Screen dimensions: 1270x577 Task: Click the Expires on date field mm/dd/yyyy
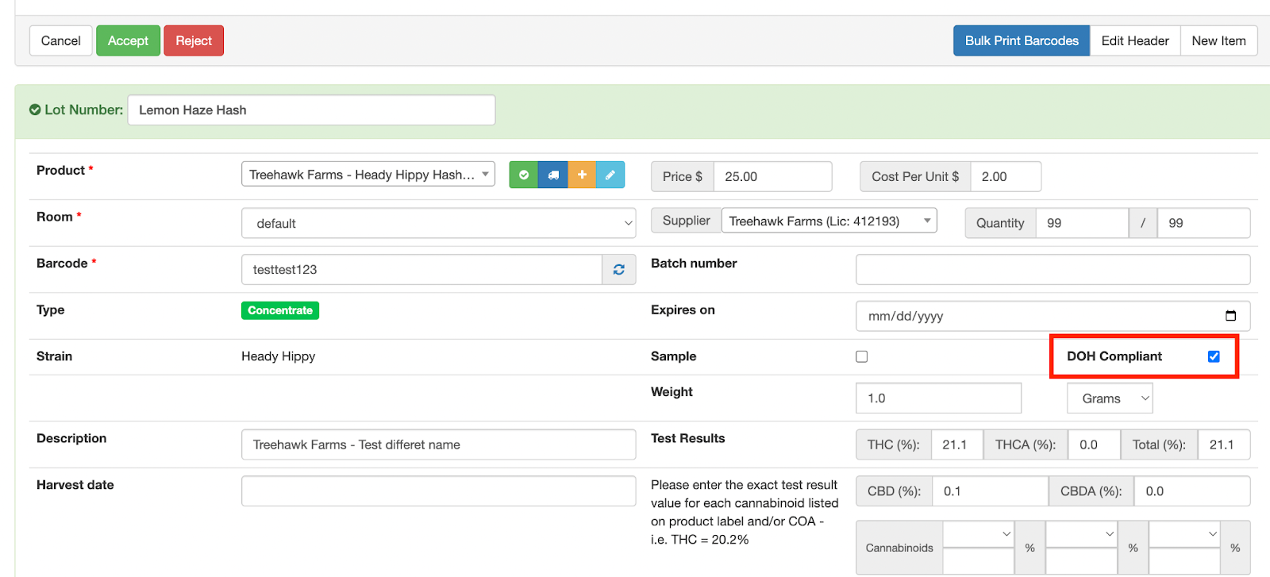1053,316
